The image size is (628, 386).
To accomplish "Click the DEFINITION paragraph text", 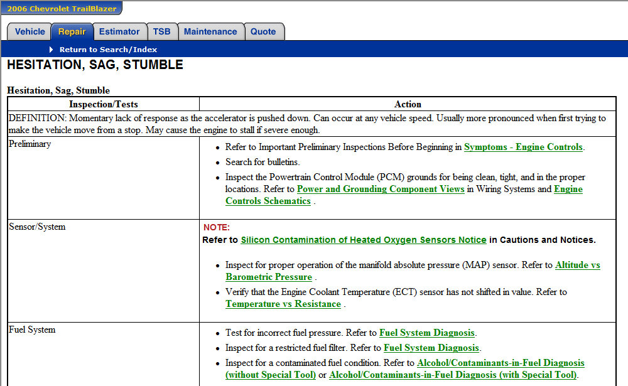I will pos(307,124).
